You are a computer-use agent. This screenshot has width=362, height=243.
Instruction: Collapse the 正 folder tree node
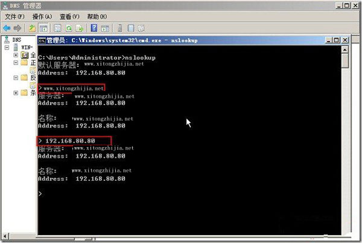coord(16,63)
